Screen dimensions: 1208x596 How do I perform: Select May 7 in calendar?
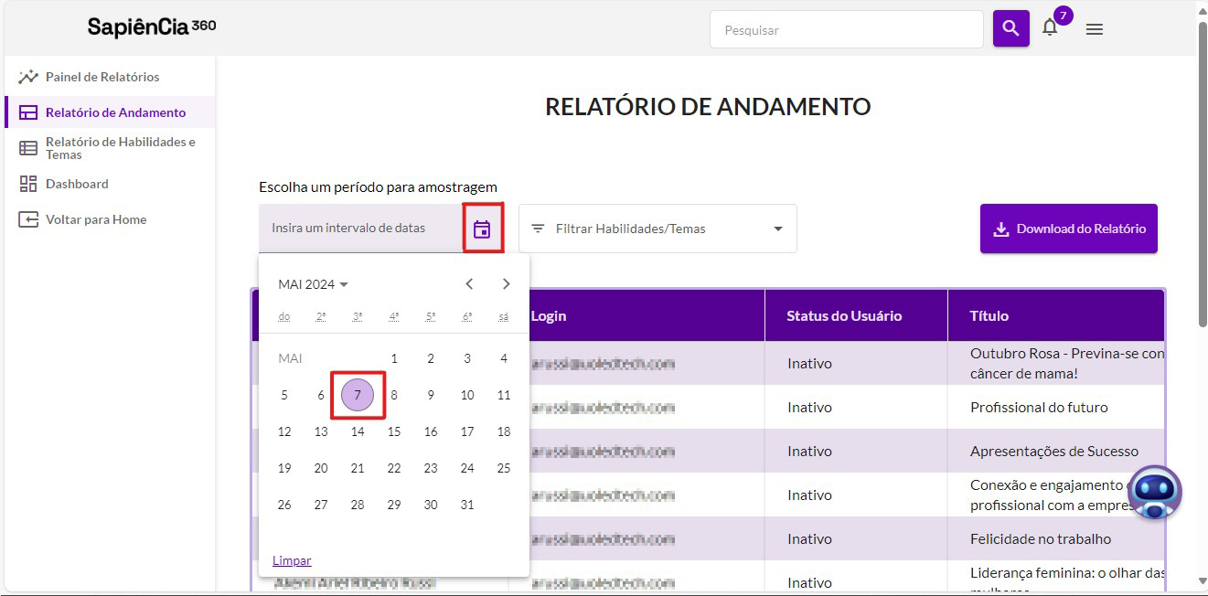tap(358, 395)
